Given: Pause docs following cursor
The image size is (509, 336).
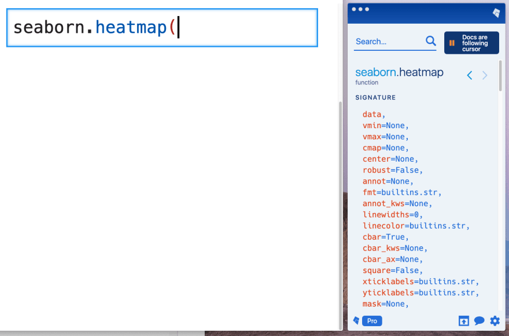Looking at the screenshot, I should tap(471, 43).
